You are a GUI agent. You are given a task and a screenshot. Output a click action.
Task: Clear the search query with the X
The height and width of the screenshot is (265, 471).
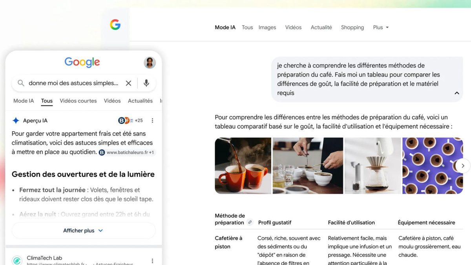pos(128,83)
